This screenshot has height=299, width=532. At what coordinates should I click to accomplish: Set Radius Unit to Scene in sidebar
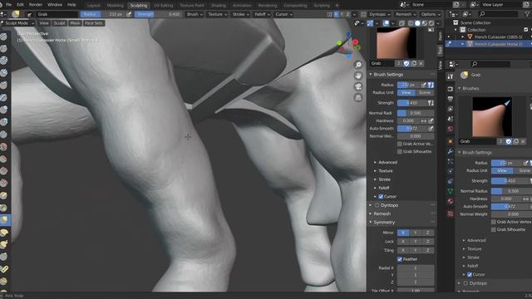coord(425,92)
